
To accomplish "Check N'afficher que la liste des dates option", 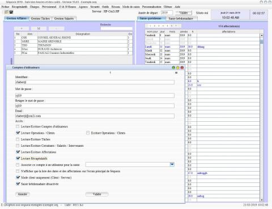I will [18, 171].
